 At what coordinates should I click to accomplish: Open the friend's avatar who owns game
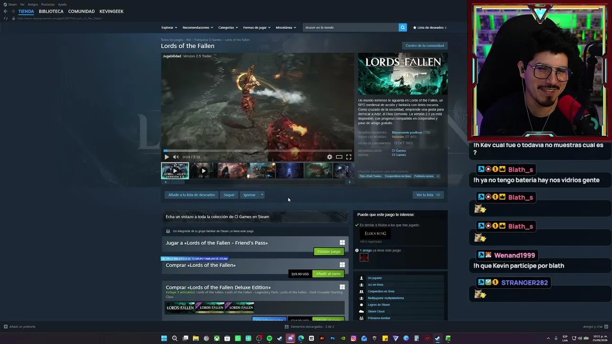click(364, 258)
